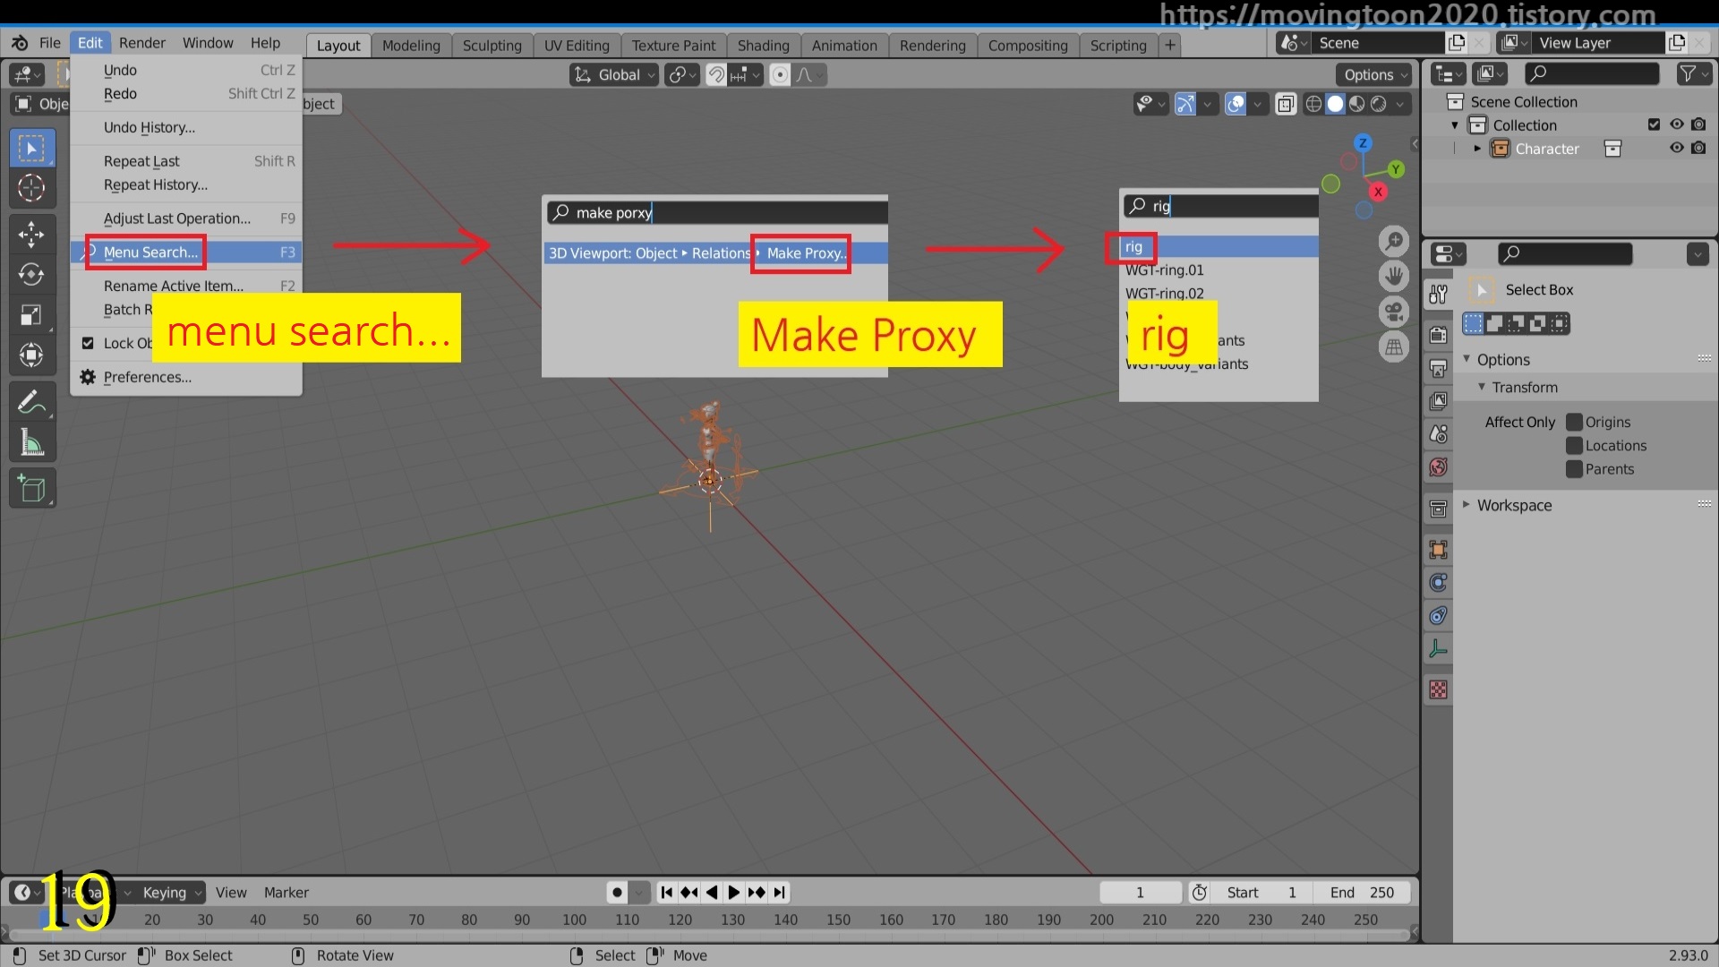
Task: Enable Affect Only Origins checkbox
Action: (x=1574, y=422)
